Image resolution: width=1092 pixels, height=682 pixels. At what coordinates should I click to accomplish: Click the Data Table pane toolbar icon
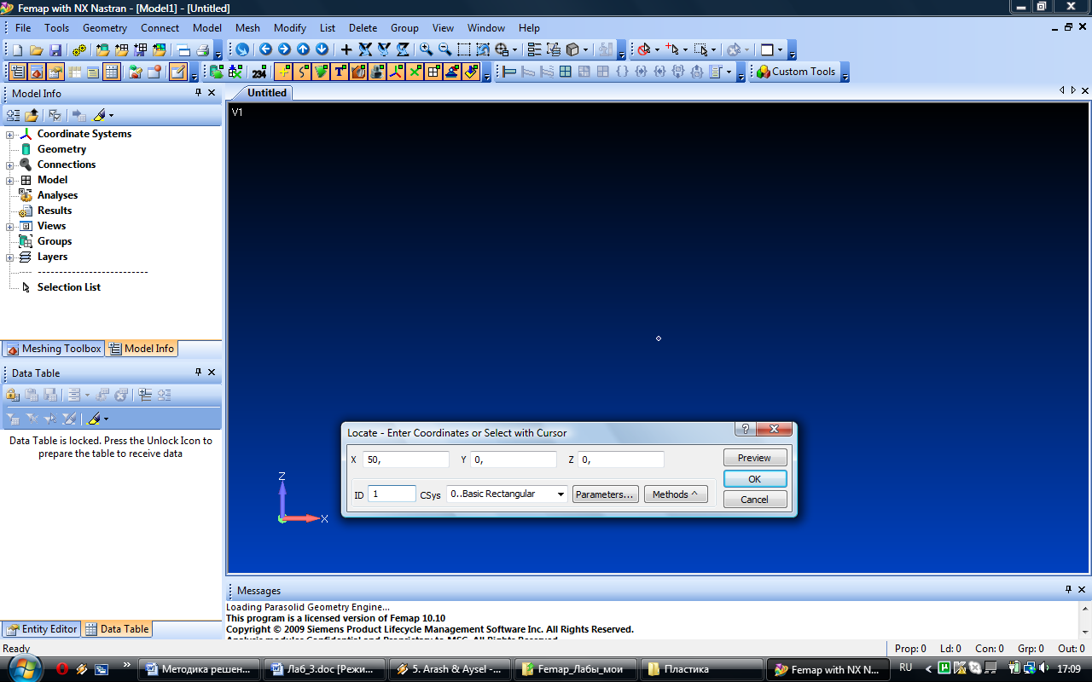pos(112,72)
